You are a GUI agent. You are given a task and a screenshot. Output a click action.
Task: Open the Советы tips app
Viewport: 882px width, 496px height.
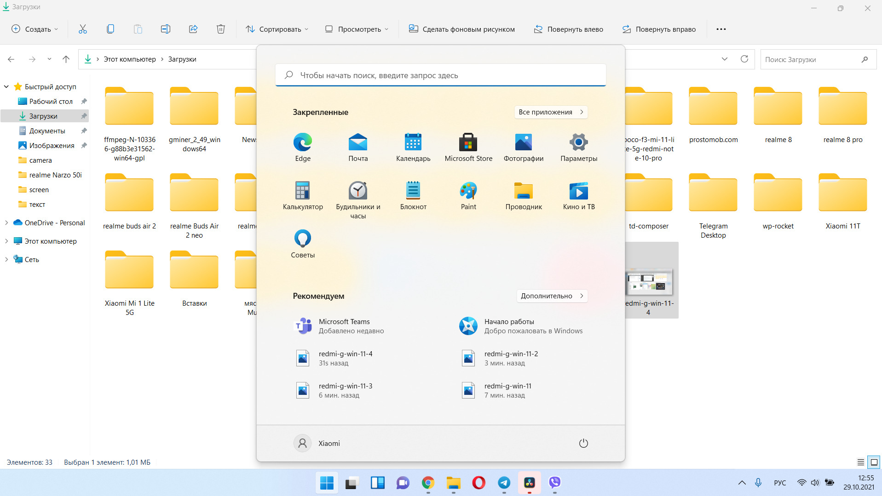[x=303, y=244]
